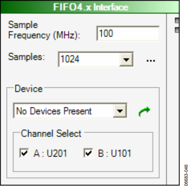
Task: Click the Samples: label text
Action: pyautogui.click(x=27, y=57)
